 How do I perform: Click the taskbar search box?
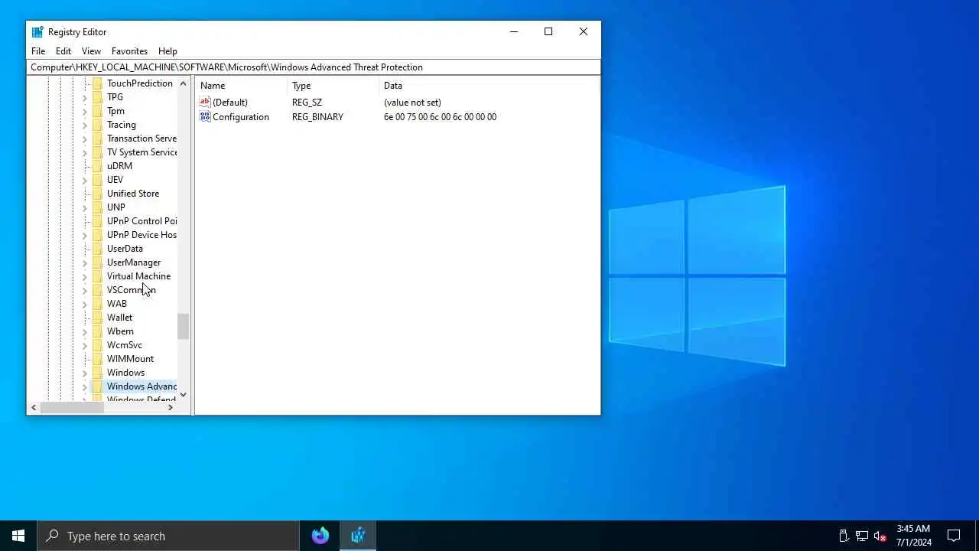click(168, 536)
